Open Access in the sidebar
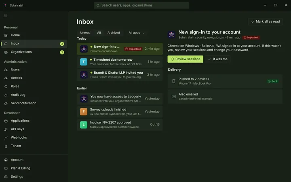Screen dimensions: 291x182 pyautogui.click(x=34, y=78)
